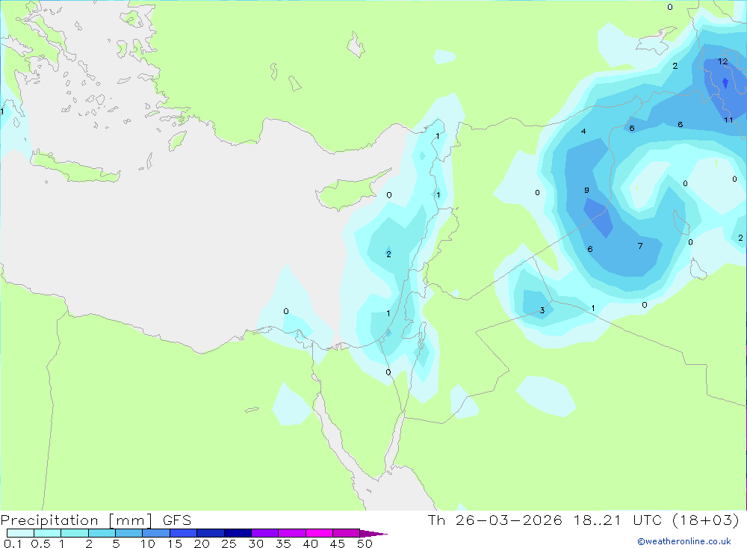Click the purple arrow tip above 50 mm
The image size is (747, 548).
(x=373, y=534)
